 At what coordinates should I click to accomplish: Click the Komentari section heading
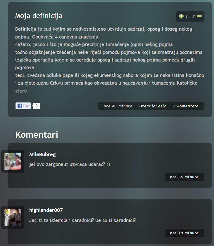37,135
